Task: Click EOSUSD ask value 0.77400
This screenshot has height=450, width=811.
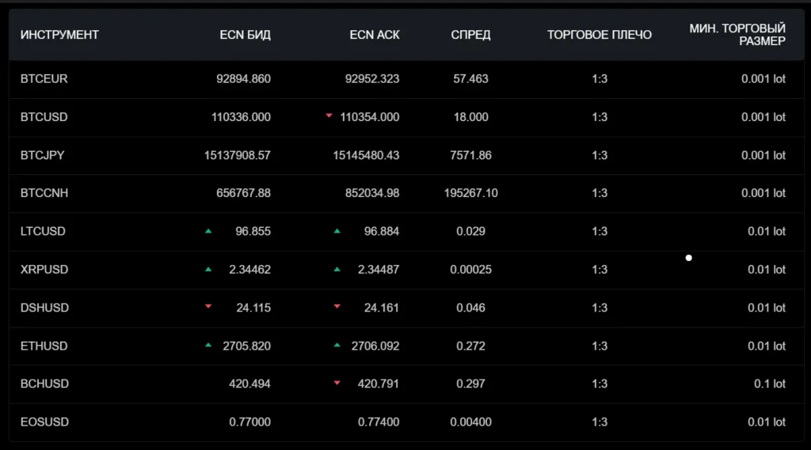Action: [379, 422]
